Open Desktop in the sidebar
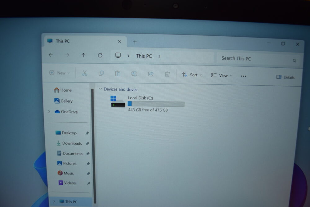 coord(66,133)
